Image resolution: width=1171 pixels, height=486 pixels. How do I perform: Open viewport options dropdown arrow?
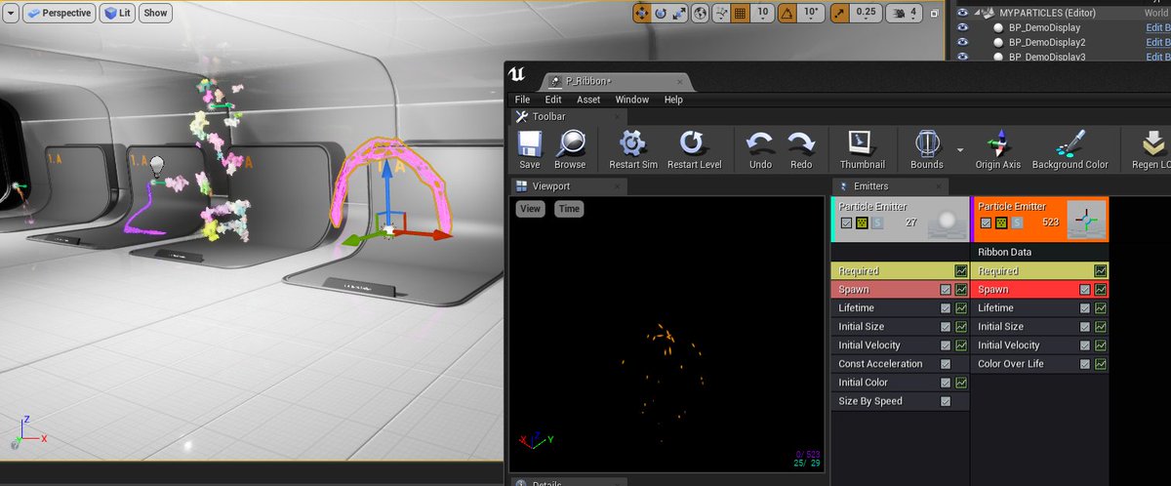point(10,13)
